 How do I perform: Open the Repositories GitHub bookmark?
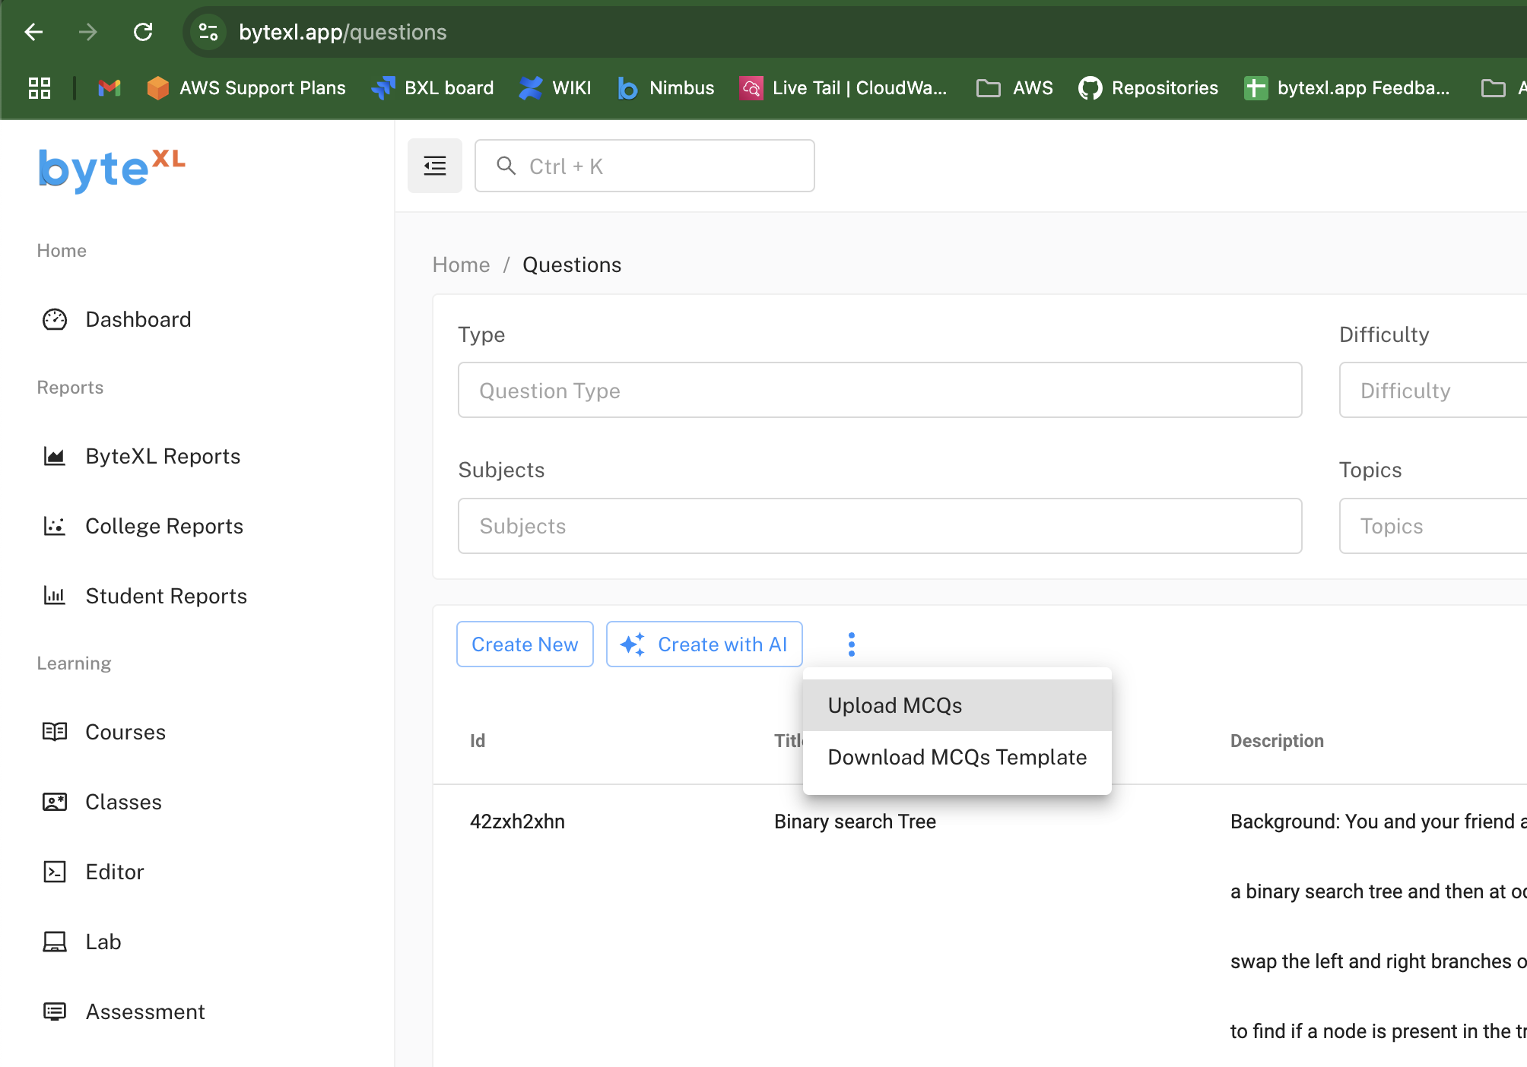(1148, 88)
